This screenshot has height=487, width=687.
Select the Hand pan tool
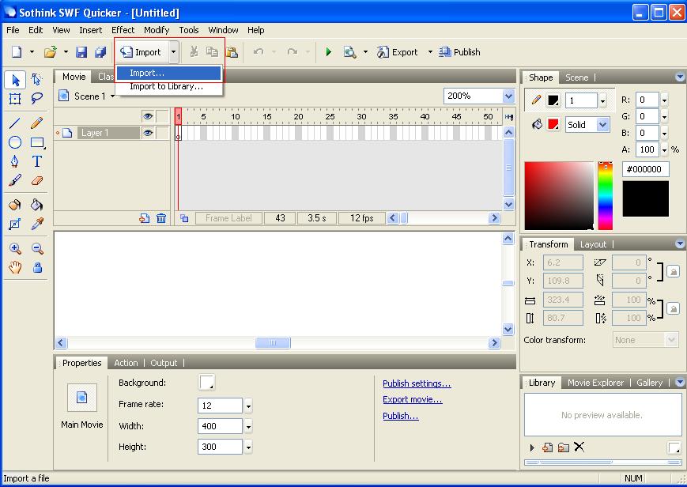[x=15, y=267]
